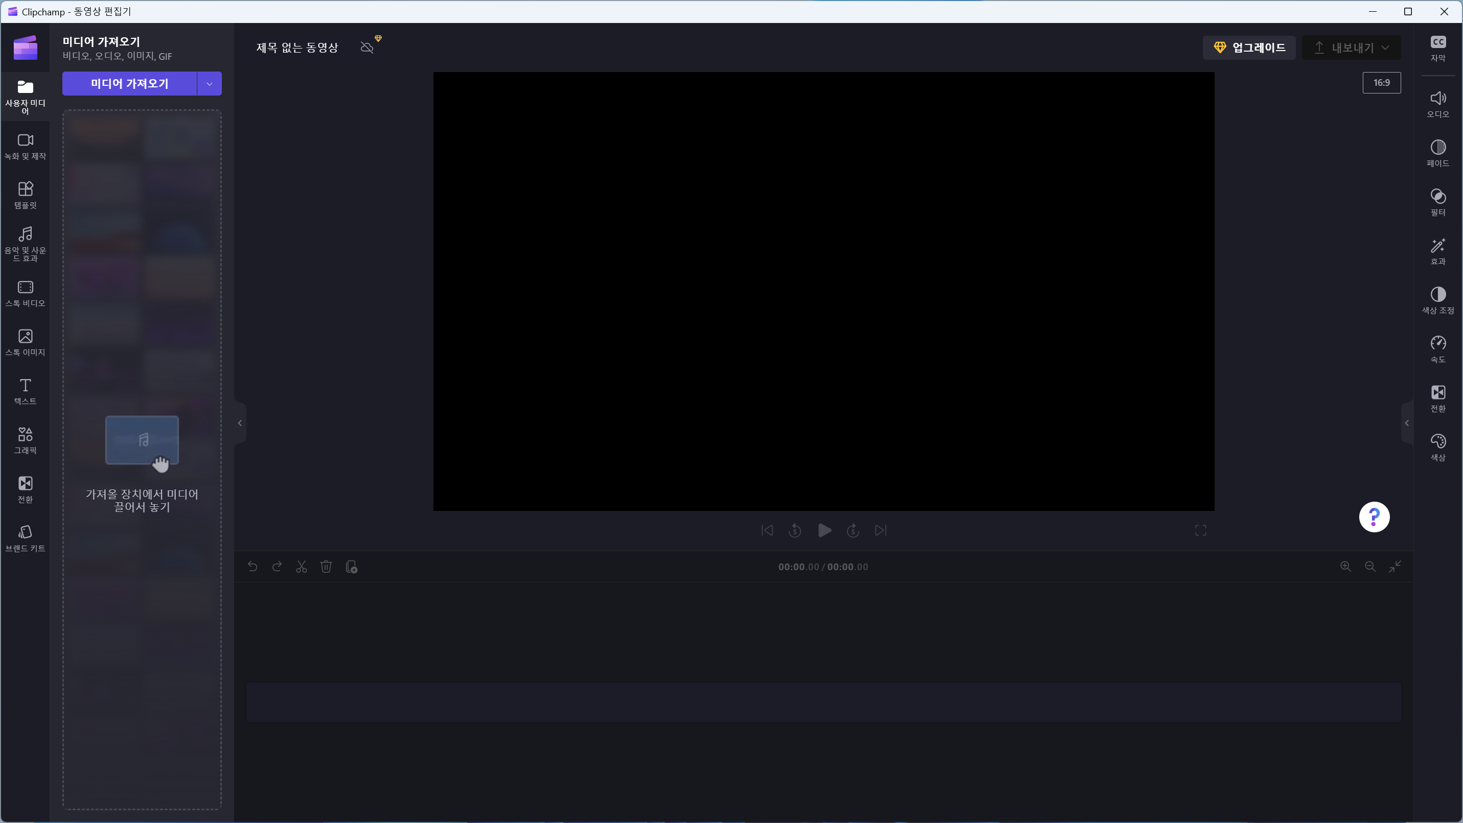Click the scissors split tool
Viewport: 1463px width, 823px height.
click(302, 567)
